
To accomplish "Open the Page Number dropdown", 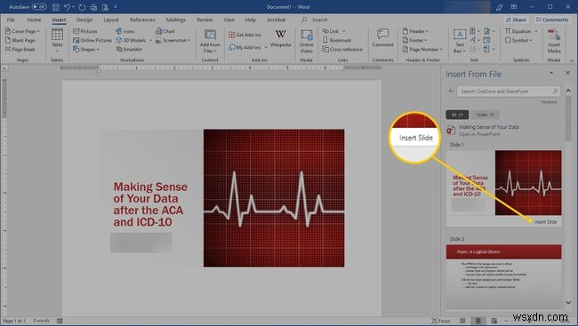I will pos(422,49).
